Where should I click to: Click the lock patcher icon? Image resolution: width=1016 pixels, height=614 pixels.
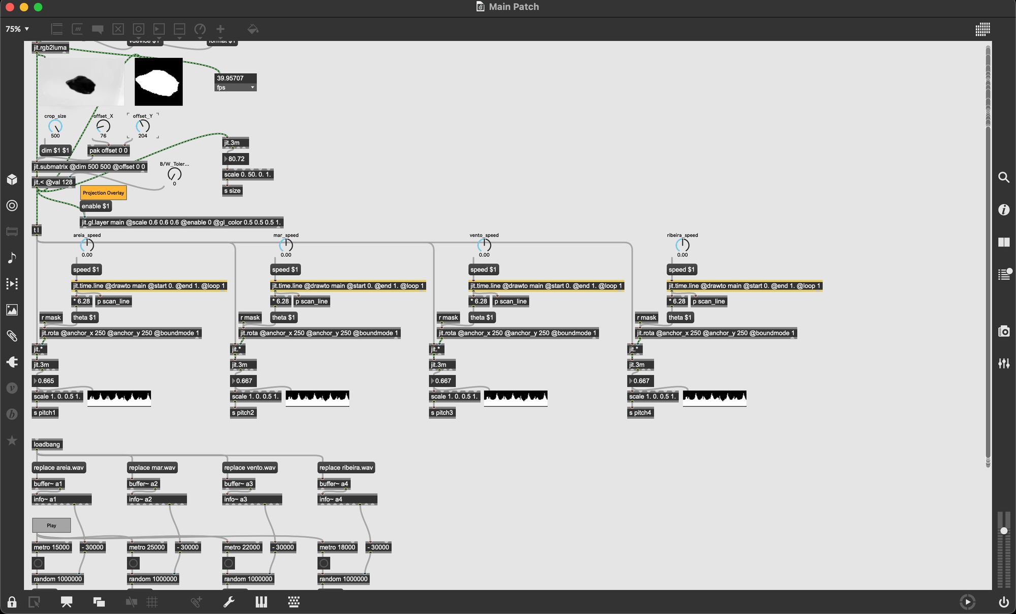(12, 602)
